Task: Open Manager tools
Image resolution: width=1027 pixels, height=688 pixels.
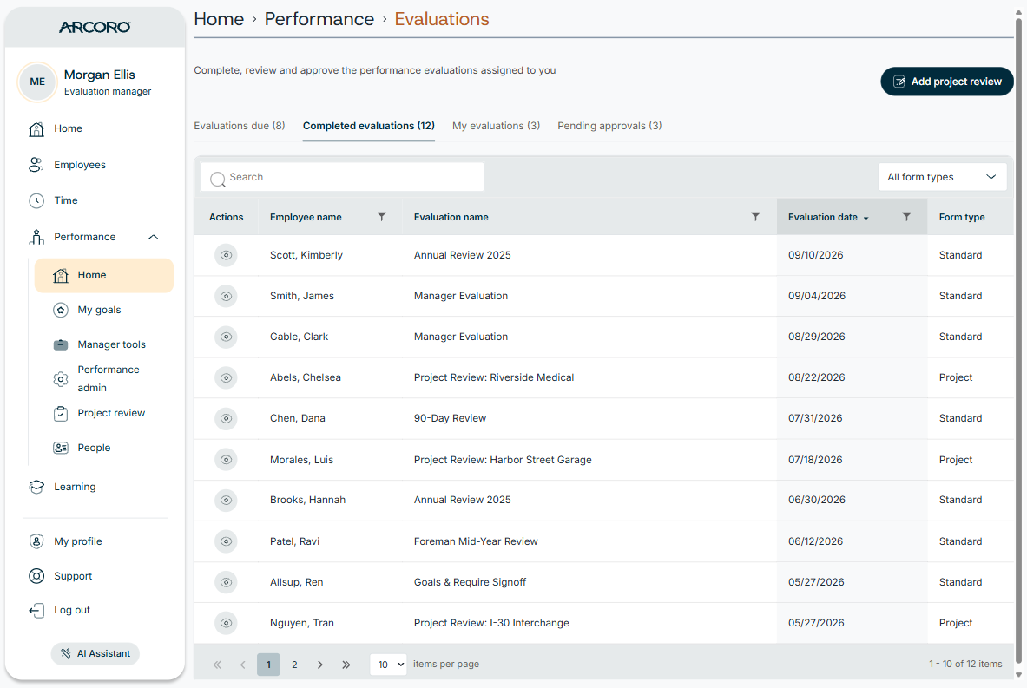Action: [100, 344]
